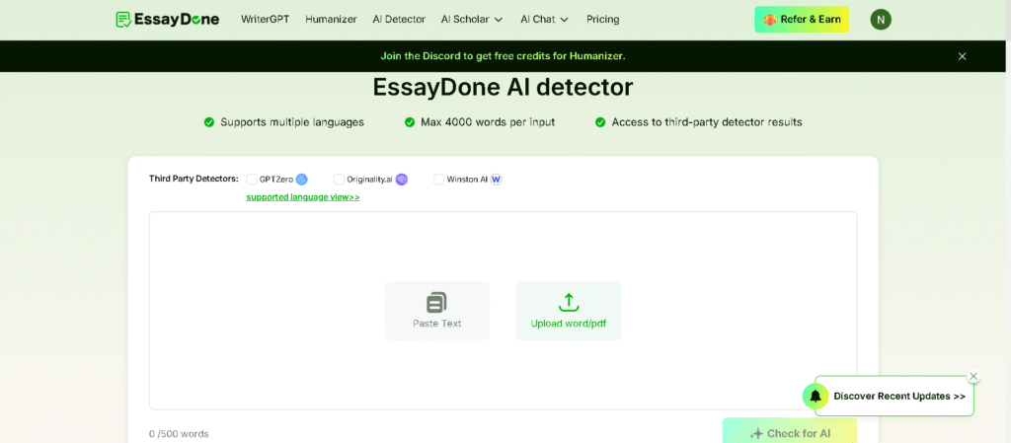The width and height of the screenshot is (1011, 443).
Task: Open the user profile avatar N
Action: click(x=881, y=20)
